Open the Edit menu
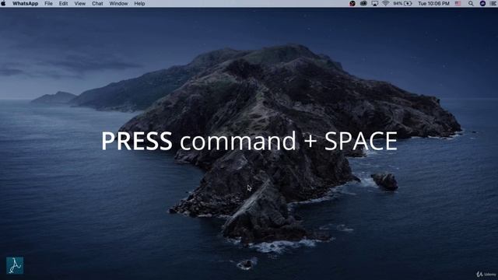This screenshot has width=498, height=280. click(63, 3)
